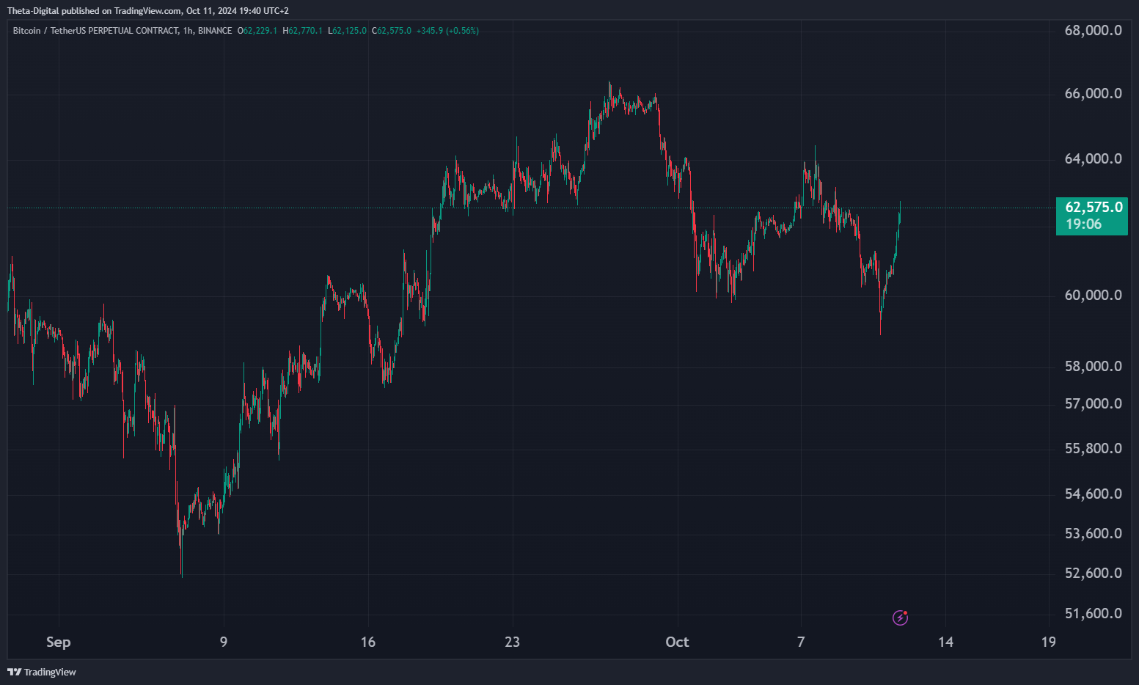The image size is (1139, 685).
Task: Click the 7 date label on time axis
Action: 801,642
